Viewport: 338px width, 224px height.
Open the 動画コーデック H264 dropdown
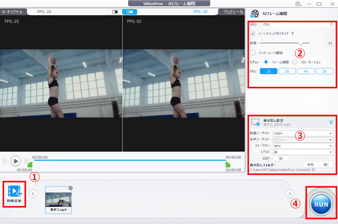click(x=303, y=133)
